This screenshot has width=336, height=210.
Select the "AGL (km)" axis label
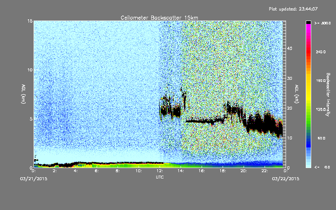24,94
